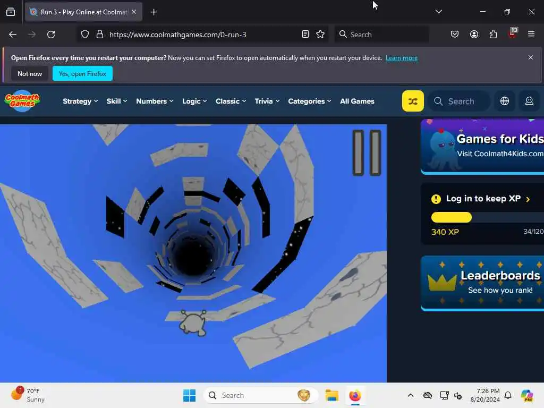Image resolution: width=544 pixels, height=408 pixels.
Task: Open the notifications bell in taskbar
Action: pyautogui.click(x=508, y=395)
